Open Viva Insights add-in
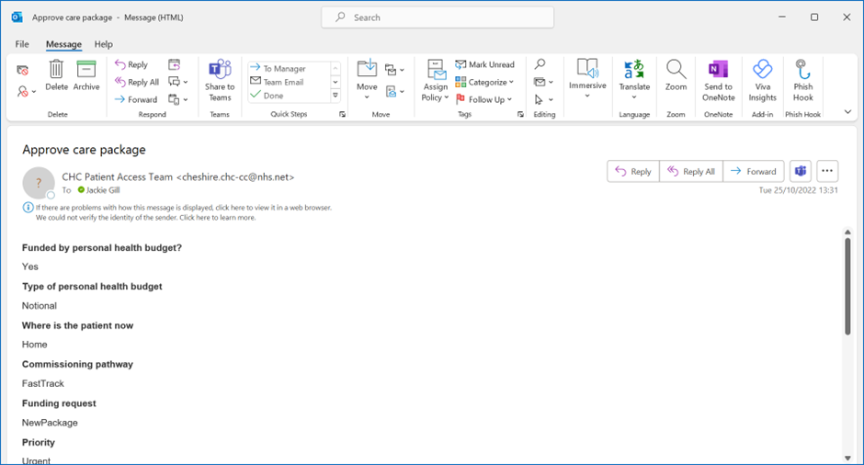Viewport: 864px width, 465px height. click(x=762, y=79)
